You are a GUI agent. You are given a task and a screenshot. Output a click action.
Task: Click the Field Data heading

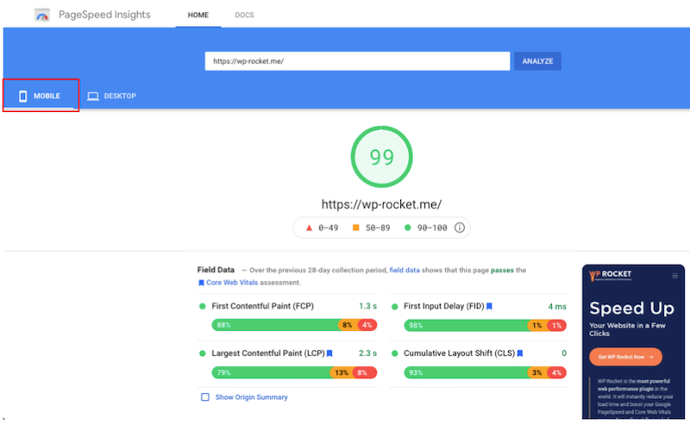pos(216,270)
